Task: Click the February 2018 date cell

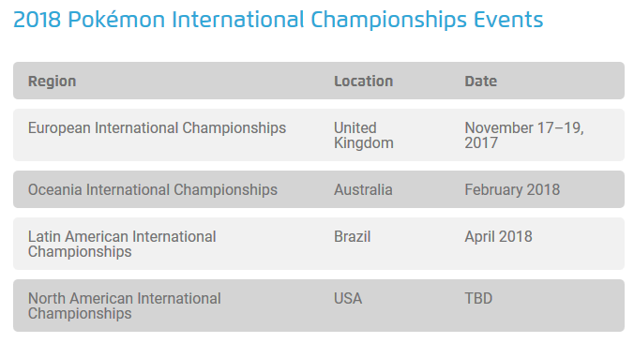Action: pos(512,190)
